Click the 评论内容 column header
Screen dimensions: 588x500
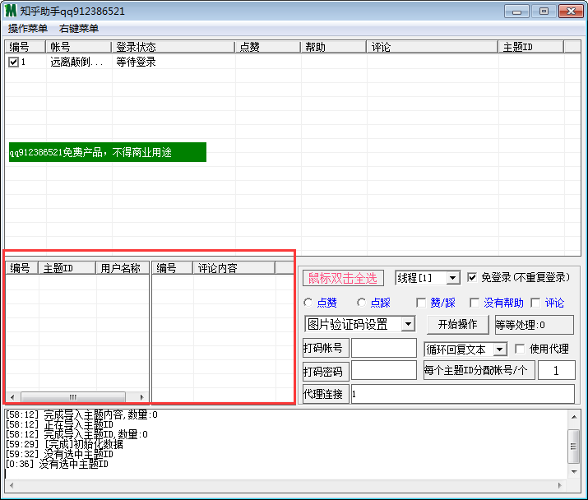(234, 268)
